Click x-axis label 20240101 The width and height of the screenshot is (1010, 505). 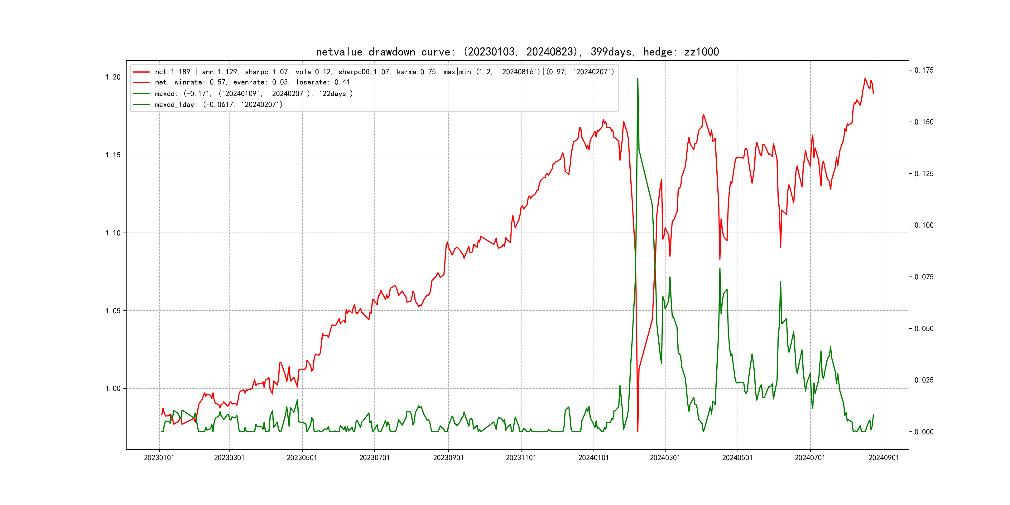click(593, 458)
